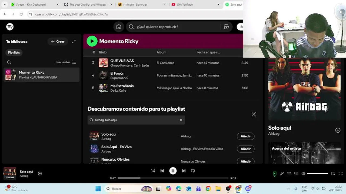Image resolution: width=346 pixels, height=194 pixels.
Task: Open the Recientes sort dropdown
Action: (66, 62)
